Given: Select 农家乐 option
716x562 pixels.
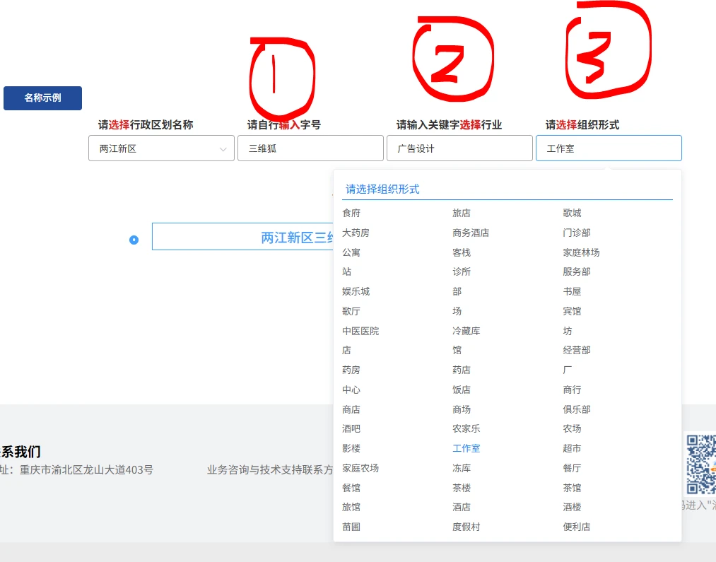Looking at the screenshot, I should click(466, 428).
